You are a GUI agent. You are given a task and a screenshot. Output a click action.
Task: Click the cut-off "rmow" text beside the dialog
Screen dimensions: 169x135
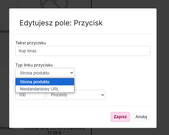(4, 31)
